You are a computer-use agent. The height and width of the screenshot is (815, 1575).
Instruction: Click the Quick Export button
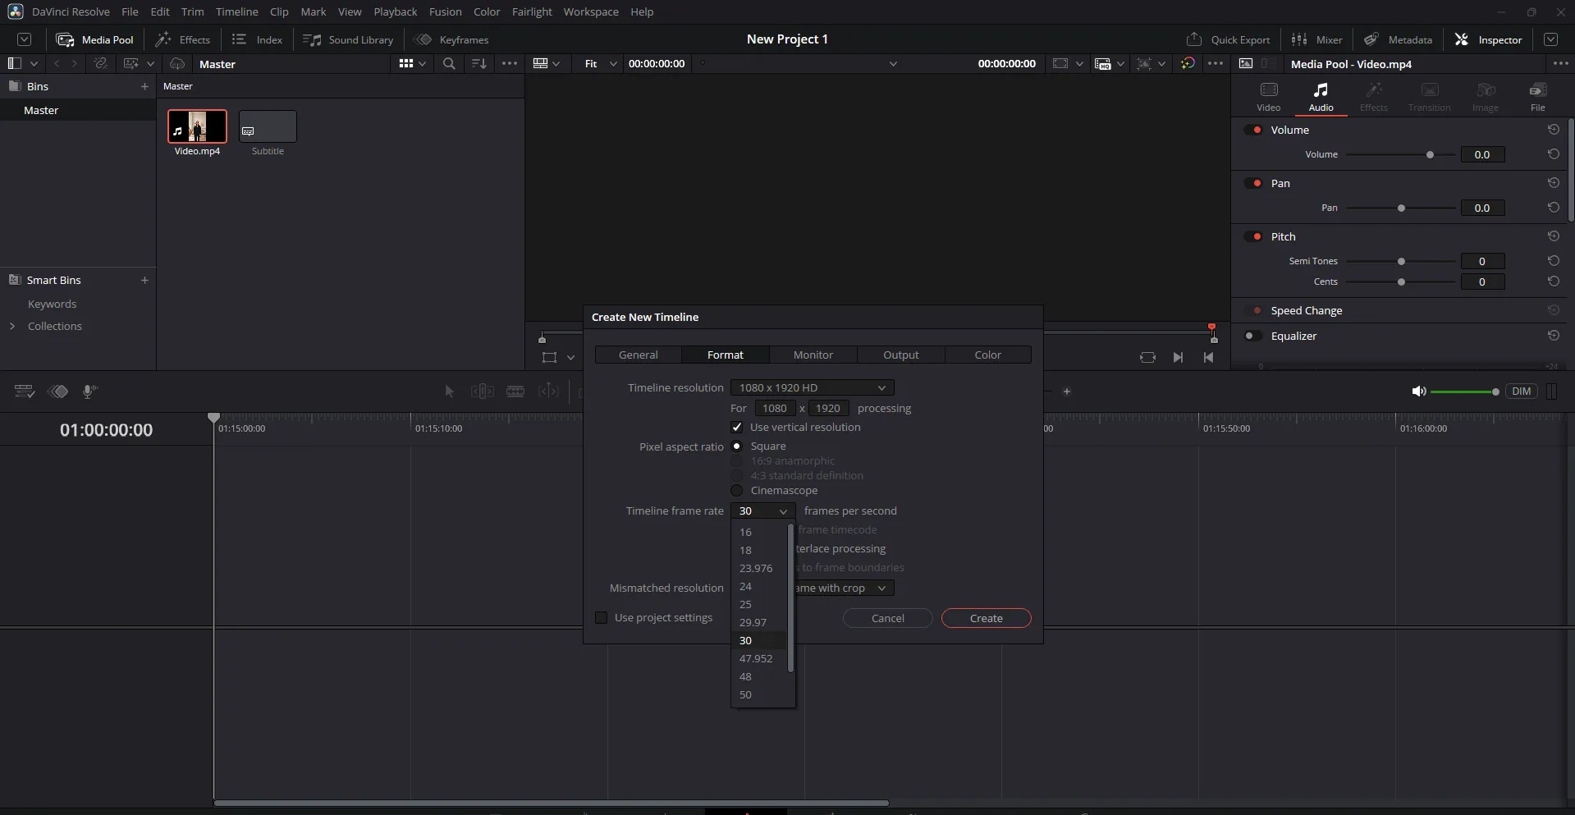click(1228, 39)
